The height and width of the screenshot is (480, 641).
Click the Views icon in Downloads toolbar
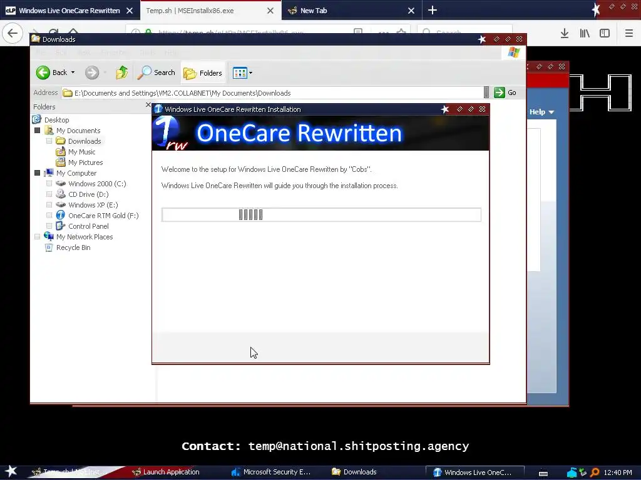pos(240,73)
